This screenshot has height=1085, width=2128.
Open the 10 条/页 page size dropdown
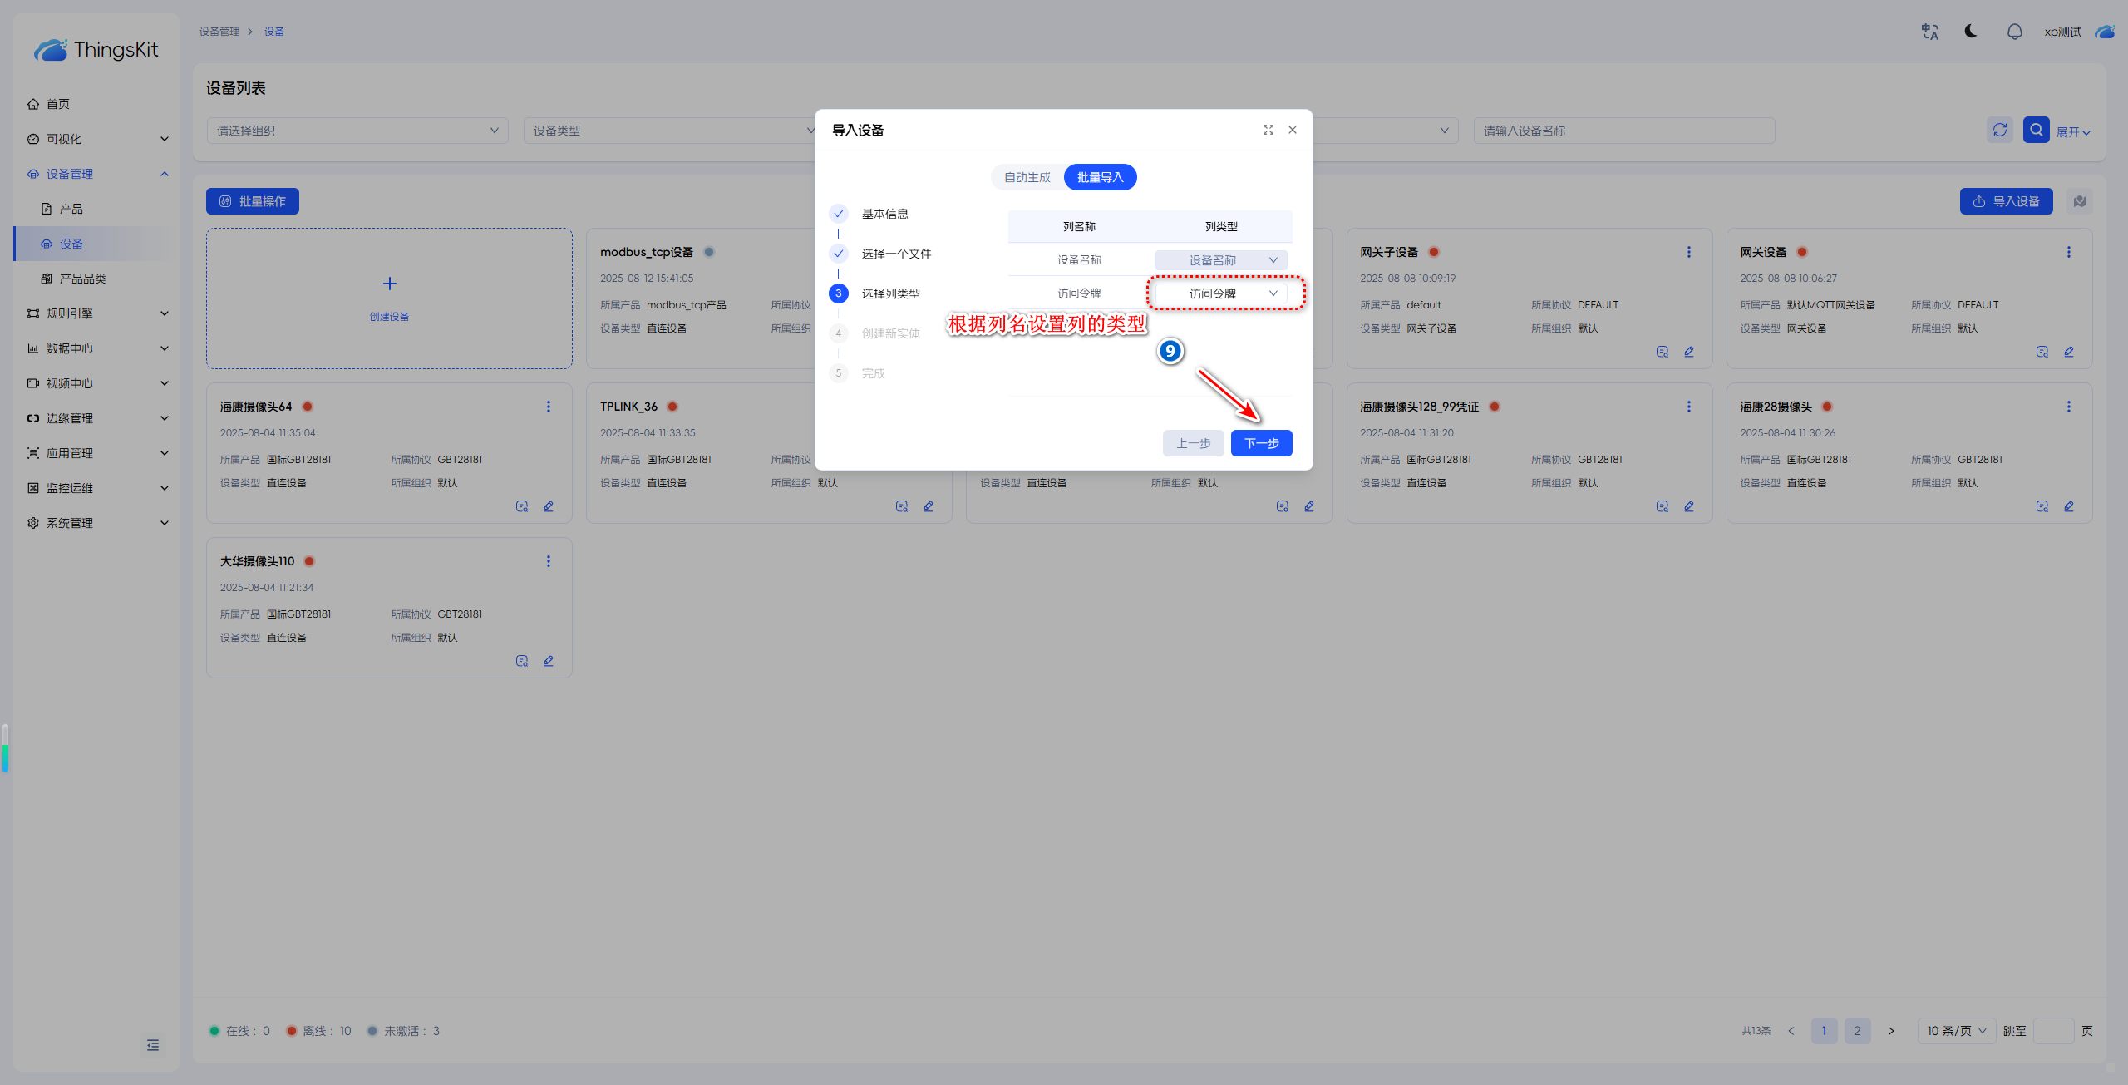(1956, 1030)
